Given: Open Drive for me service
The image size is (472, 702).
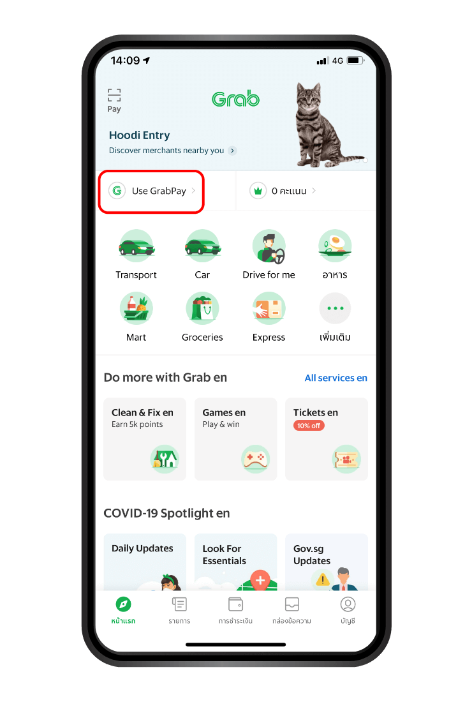Looking at the screenshot, I should [x=269, y=246].
